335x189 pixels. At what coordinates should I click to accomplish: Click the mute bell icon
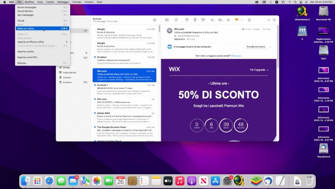(x=249, y=20)
